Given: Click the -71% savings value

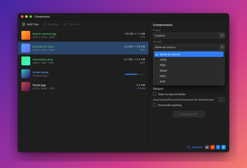Looking at the screenshot, I should pyautogui.click(x=142, y=37).
